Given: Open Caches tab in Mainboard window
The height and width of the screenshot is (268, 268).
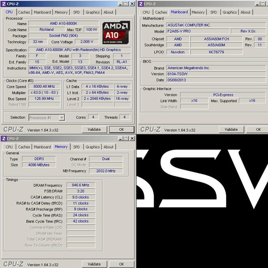Looking at the screenshot, I should pyautogui.click(x=161, y=13).
